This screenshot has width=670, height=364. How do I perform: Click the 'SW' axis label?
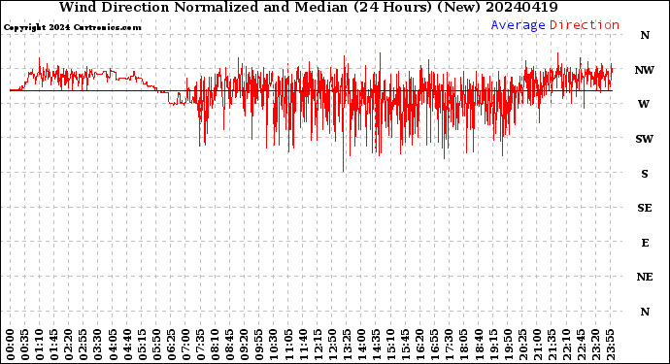(645, 139)
